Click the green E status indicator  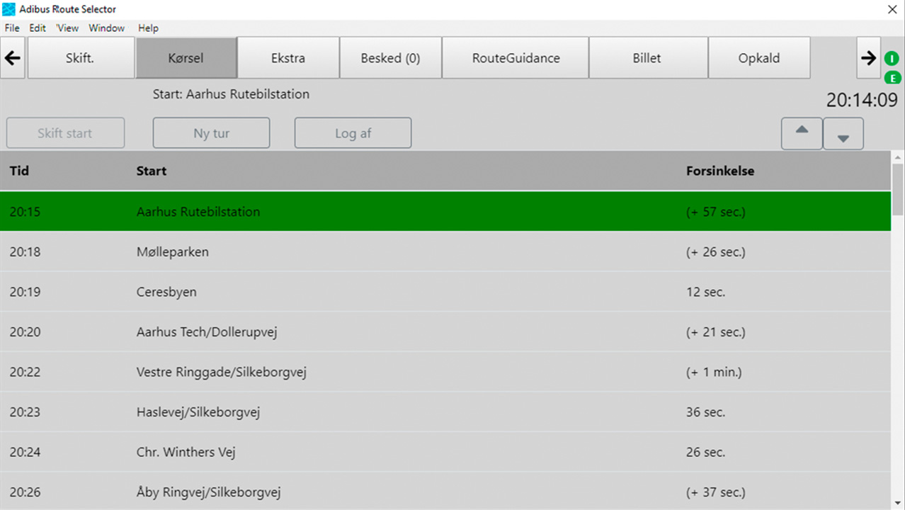(892, 78)
